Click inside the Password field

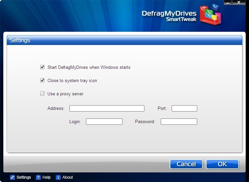click(x=179, y=121)
